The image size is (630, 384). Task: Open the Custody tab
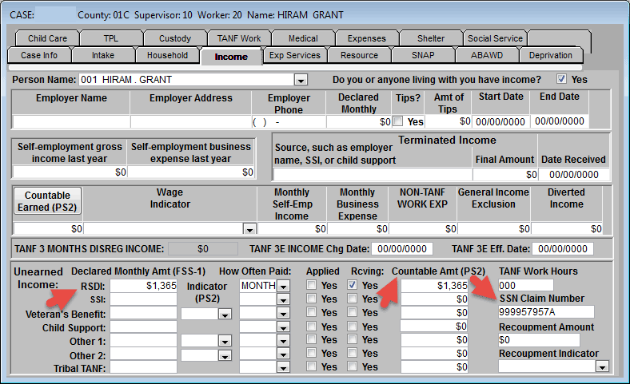pos(175,38)
